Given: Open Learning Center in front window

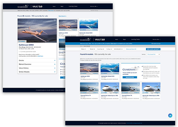Looking at the screenshot, I should [135, 39].
